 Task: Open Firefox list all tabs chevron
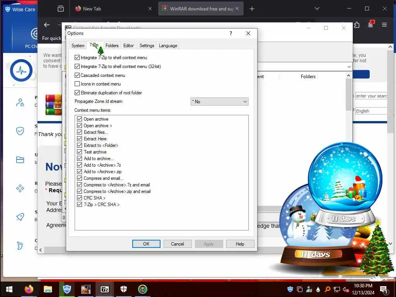(x=317, y=9)
